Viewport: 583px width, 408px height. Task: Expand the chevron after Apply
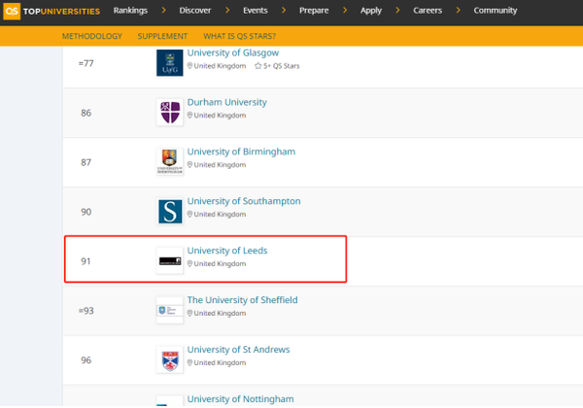(x=397, y=11)
